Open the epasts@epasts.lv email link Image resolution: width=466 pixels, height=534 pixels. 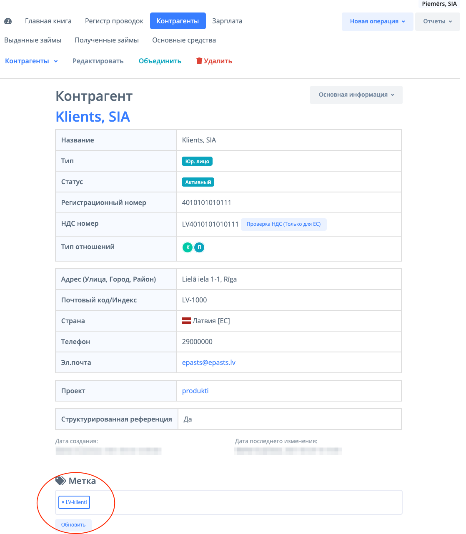pyautogui.click(x=209, y=362)
